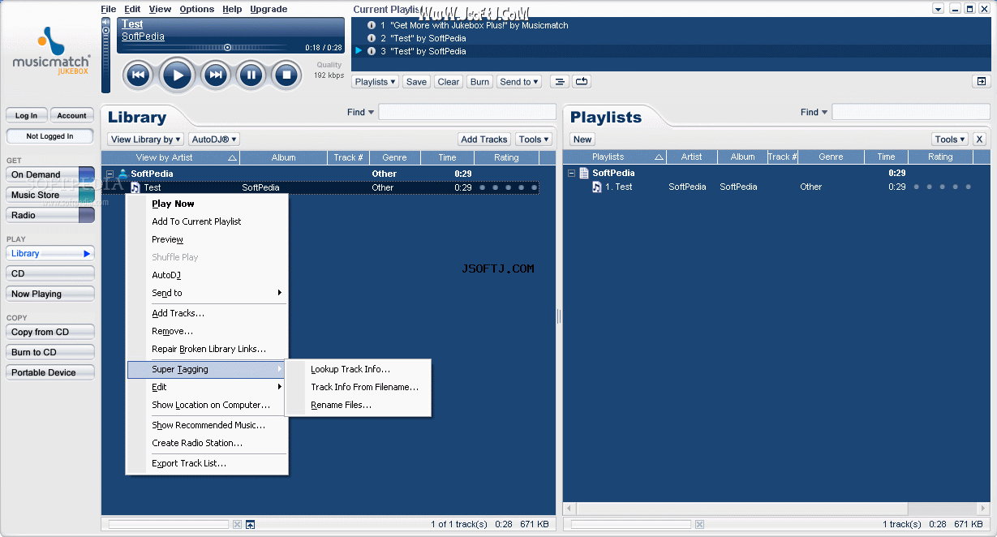
Task: Choose Play Now from context menu
Action: click(207, 204)
